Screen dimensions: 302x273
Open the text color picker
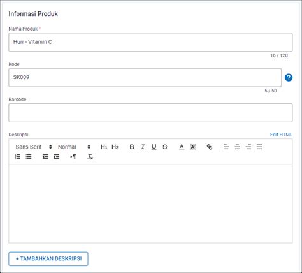(182, 147)
